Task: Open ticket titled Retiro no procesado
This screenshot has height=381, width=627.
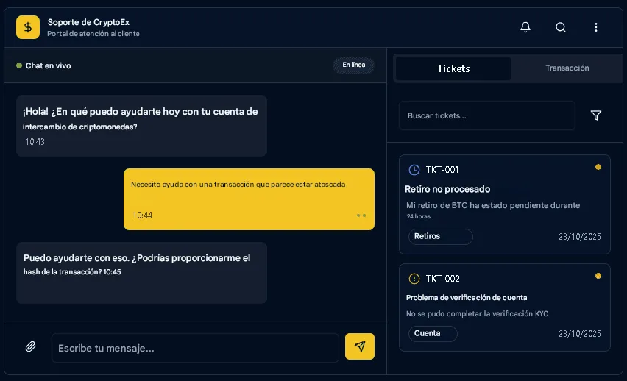Action: click(447, 189)
